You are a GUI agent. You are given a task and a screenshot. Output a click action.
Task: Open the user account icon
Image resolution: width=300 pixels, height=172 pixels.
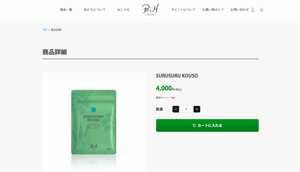(253, 10)
